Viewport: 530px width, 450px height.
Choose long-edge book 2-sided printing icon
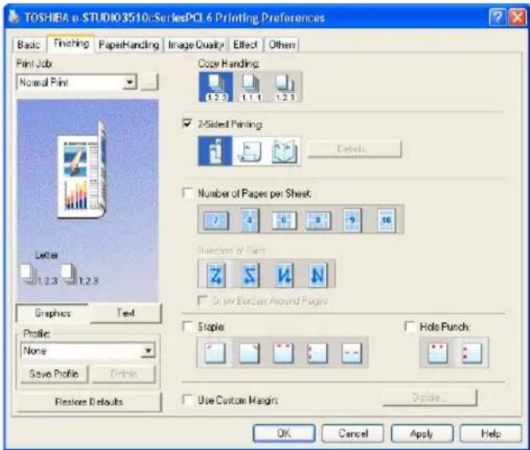click(216, 151)
